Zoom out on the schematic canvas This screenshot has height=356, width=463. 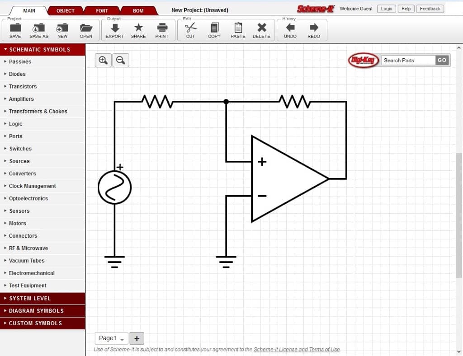pyautogui.click(x=120, y=60)
